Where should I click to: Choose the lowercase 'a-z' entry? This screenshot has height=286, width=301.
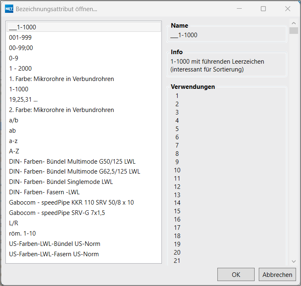coord(84,141)
